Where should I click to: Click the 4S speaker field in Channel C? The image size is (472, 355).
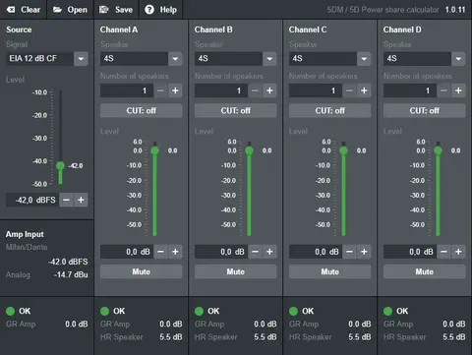point(323,59)
